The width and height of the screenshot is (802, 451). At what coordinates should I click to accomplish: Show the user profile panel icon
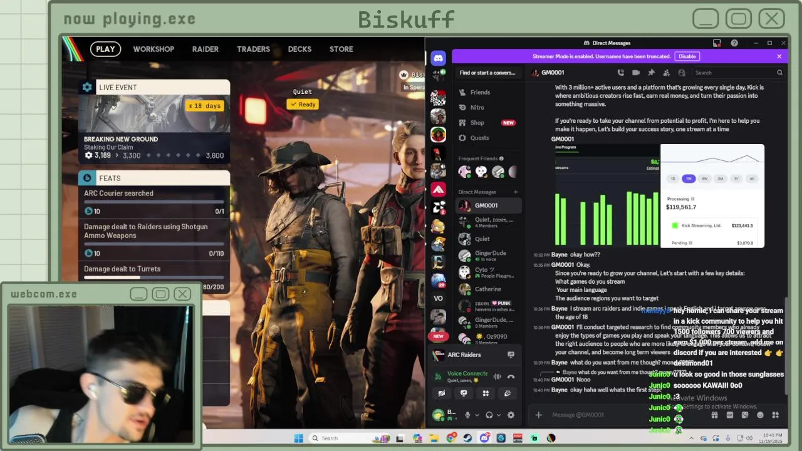(x=682, y=73)
